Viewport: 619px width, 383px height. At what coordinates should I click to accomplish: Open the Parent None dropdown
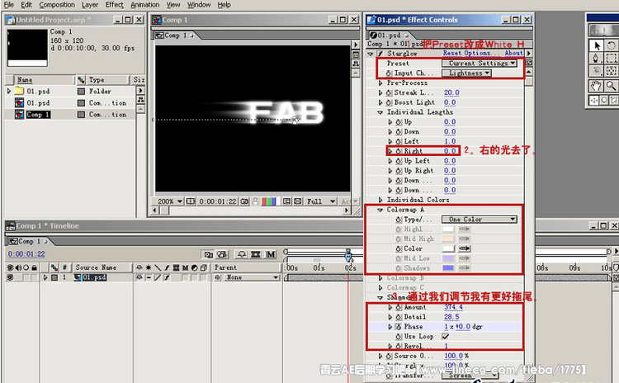tap(250, 277)
